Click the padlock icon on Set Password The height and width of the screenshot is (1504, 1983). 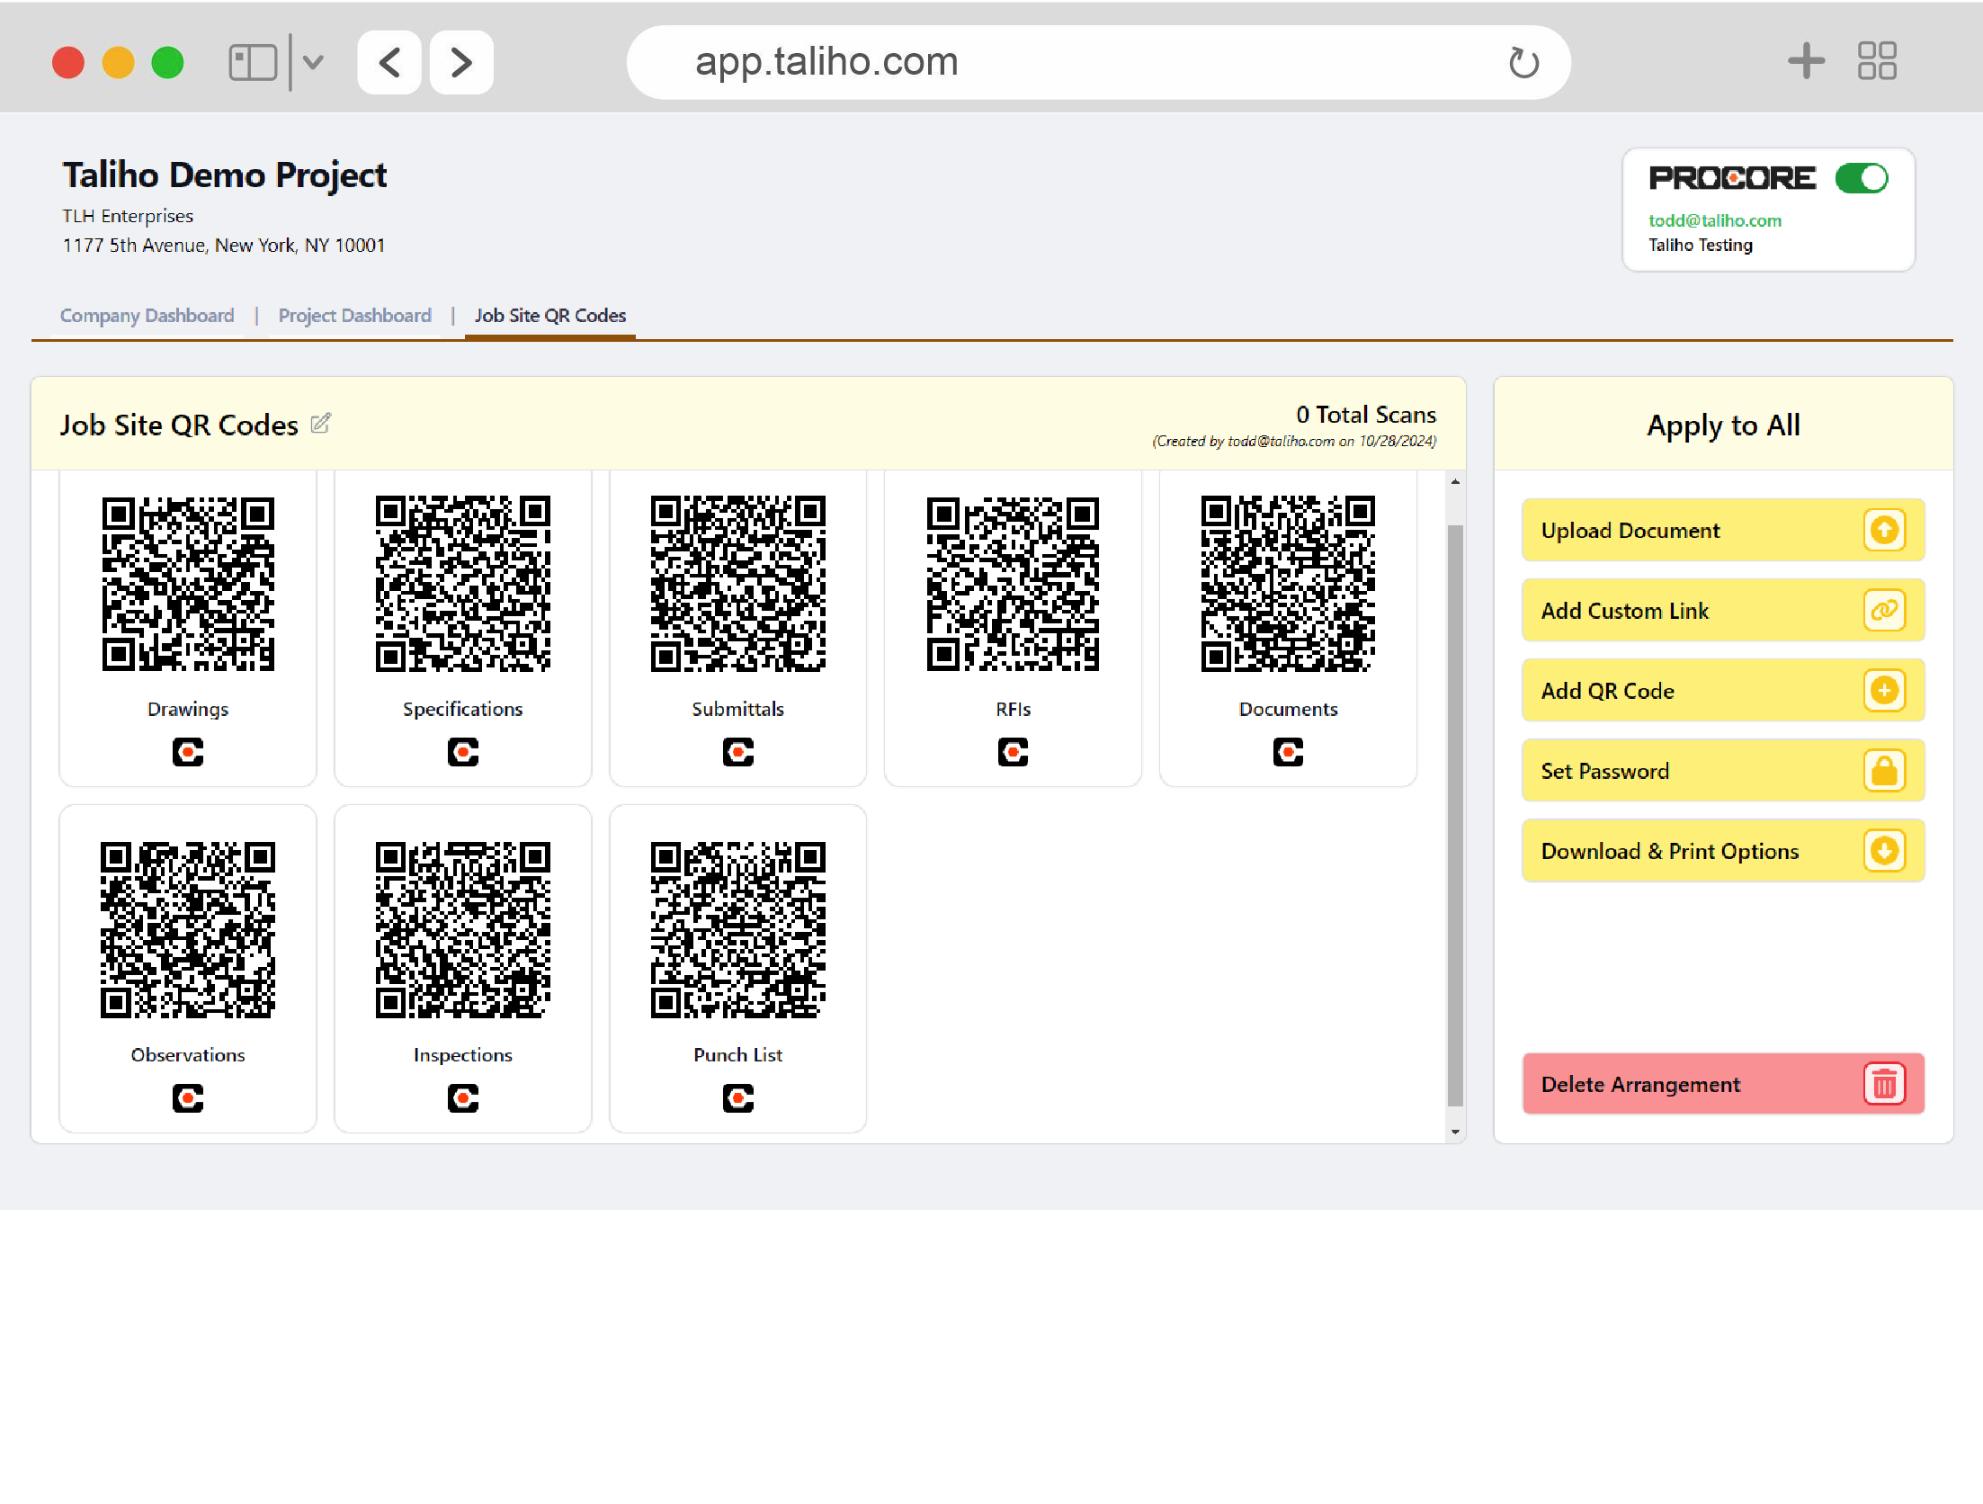[1884, 771]
